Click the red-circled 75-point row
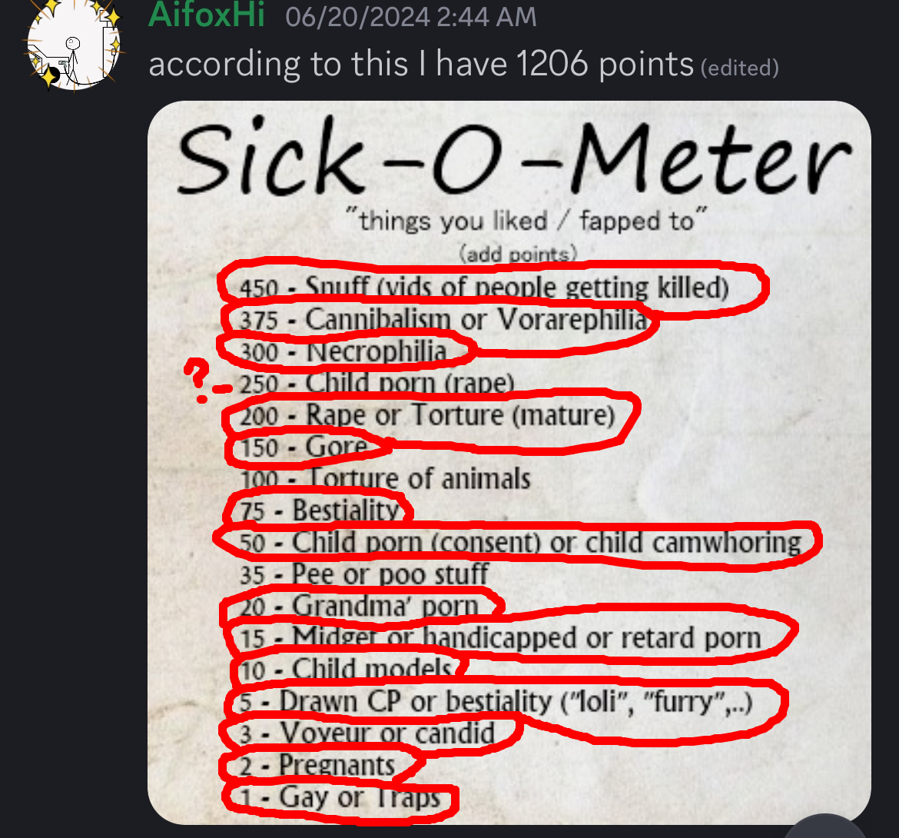899x838 pixels. coord(319,510)
